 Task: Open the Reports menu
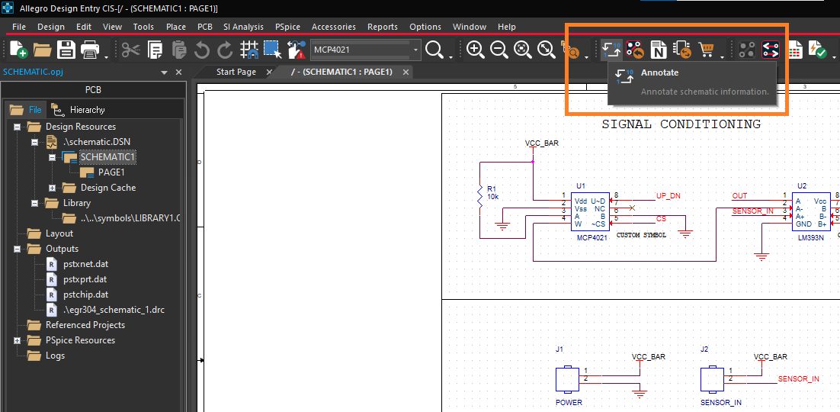tap(383, 27)
